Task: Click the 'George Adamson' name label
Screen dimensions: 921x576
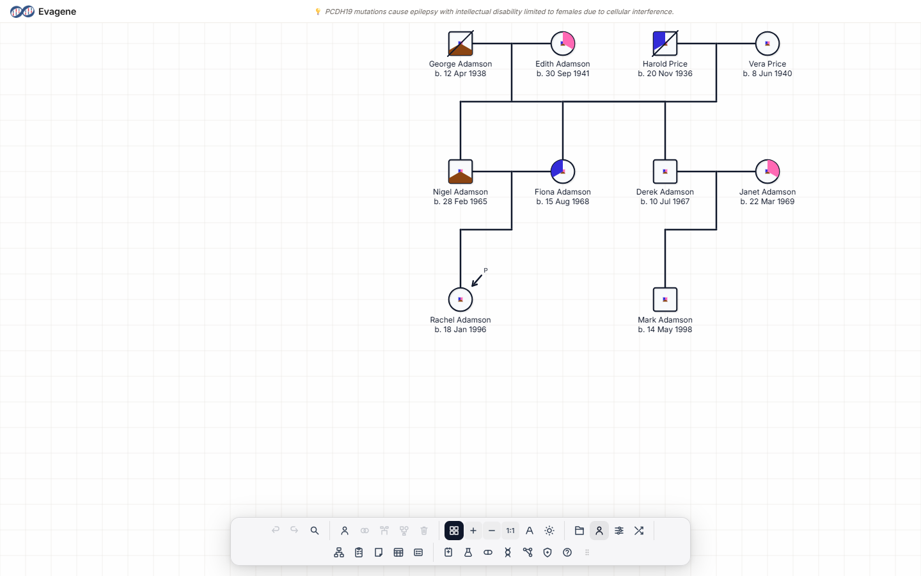Action: click(x=460, y=64)
